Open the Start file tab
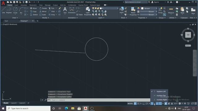 (x=6, y=21)
